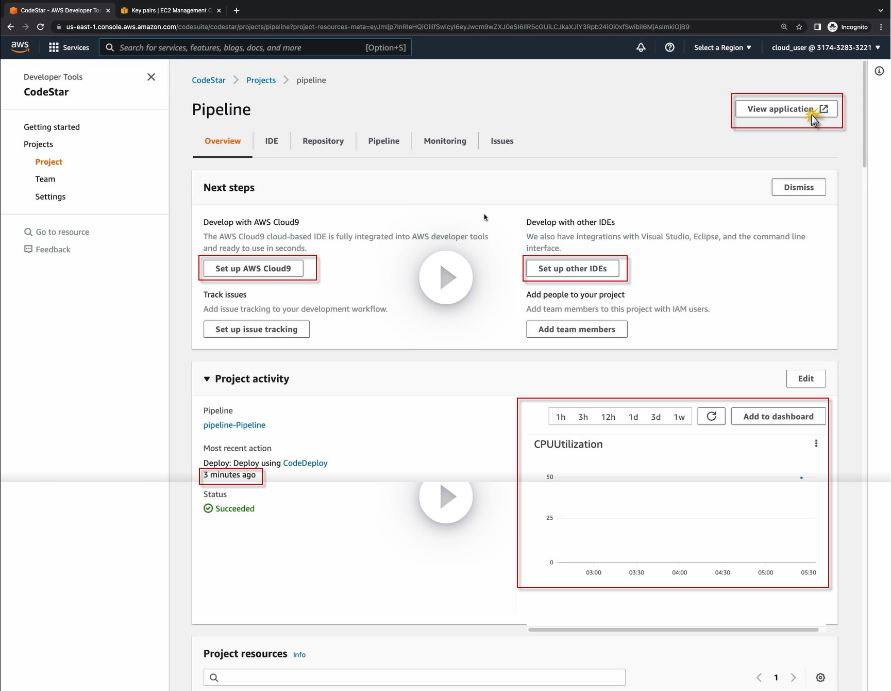The image size is (891, 691).
Task: Open the browser zoom magnifier icon
Action: (784, 27)
